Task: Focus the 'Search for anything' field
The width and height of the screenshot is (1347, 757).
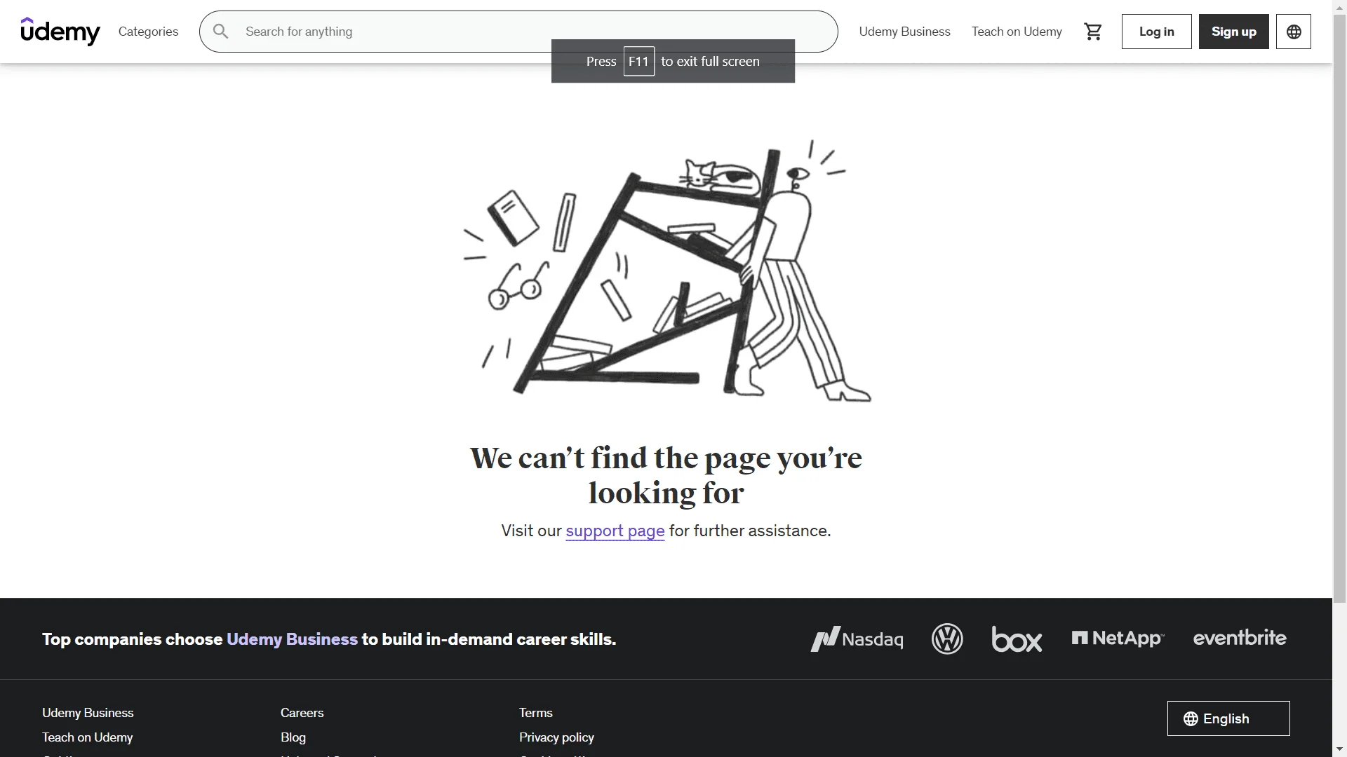Action: [x=518, y=32]
